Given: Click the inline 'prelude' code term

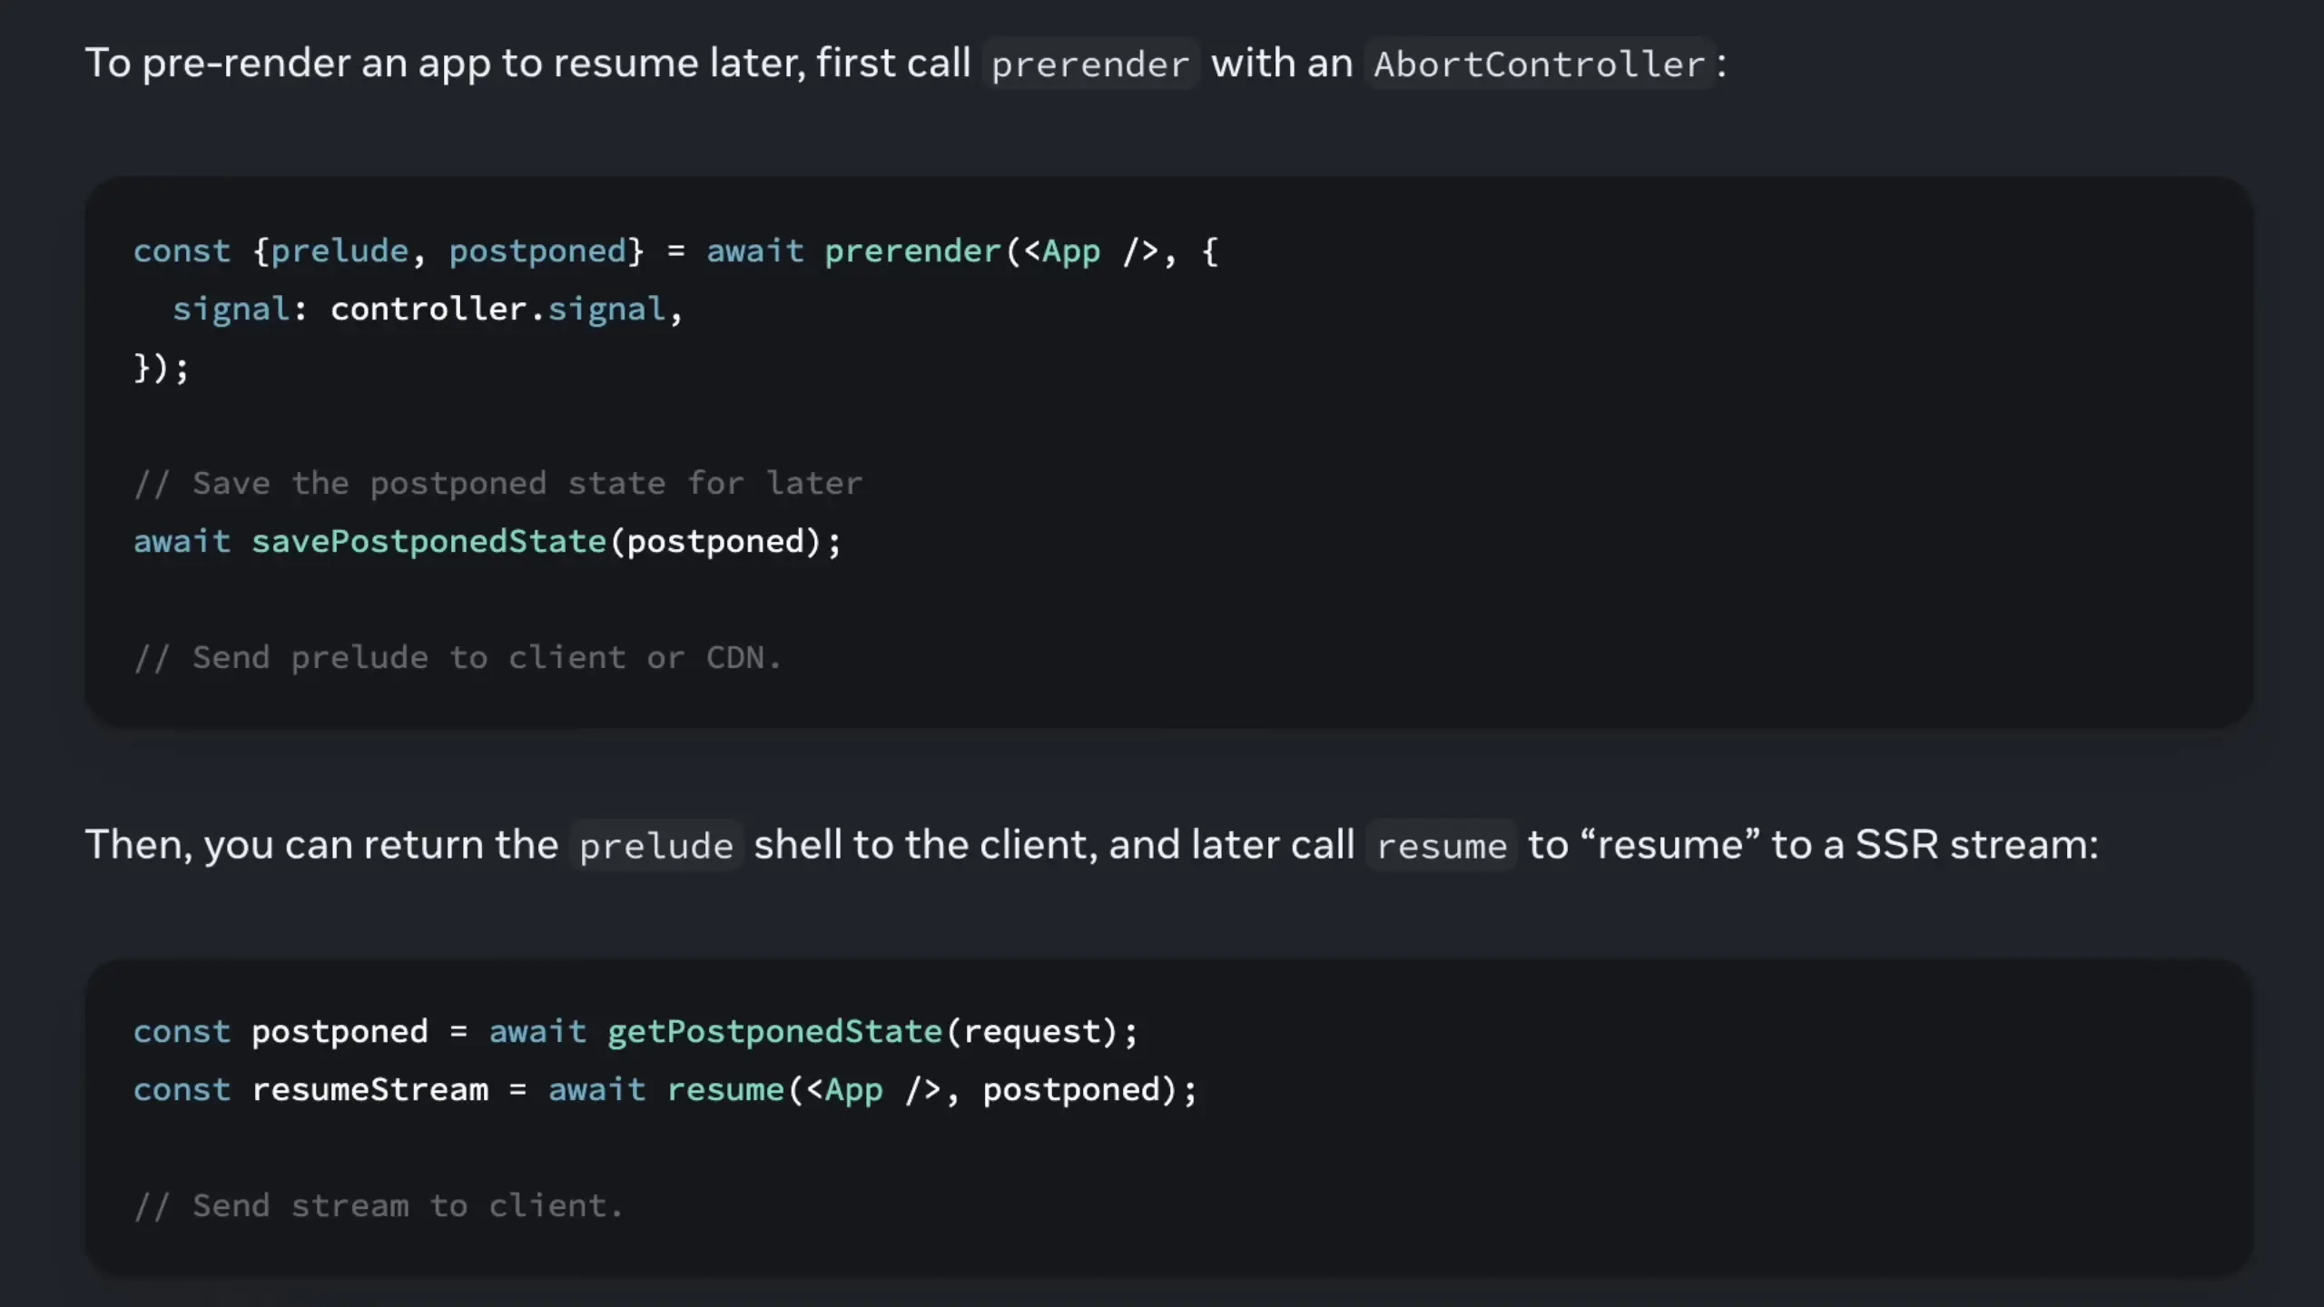Looking at the screenshot, I should 655,846.
